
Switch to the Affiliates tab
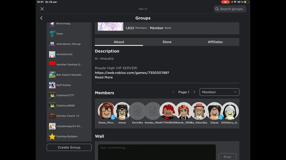(x=215, y=42)
